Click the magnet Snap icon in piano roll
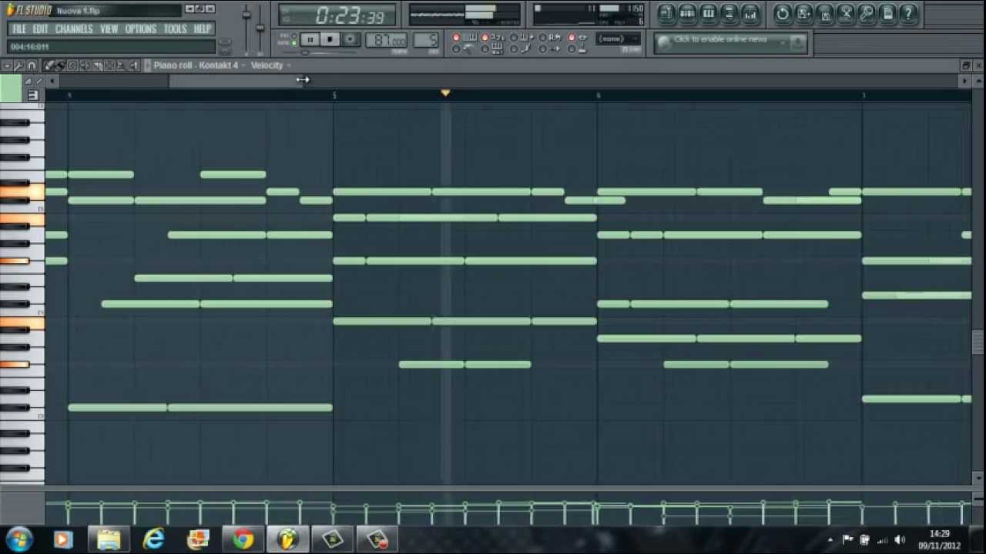Screen dimensions: 986x554 coord(32,65)
